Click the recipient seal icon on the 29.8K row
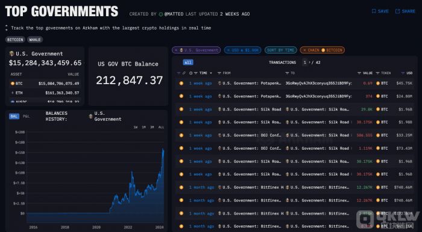Viewport: 422px width, 232px height. tap(288, 109)
